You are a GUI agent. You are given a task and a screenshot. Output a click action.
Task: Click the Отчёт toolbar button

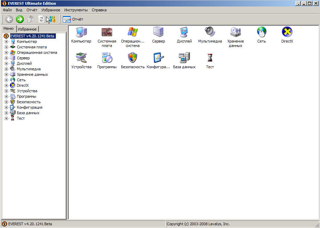(73, 19)
